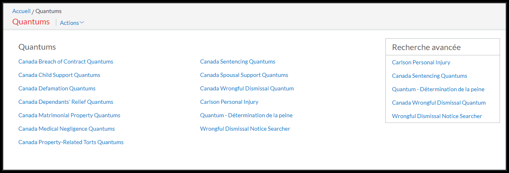Open Canada Property-Related Torts Quantums
The image size is (509, 173).
71,142
